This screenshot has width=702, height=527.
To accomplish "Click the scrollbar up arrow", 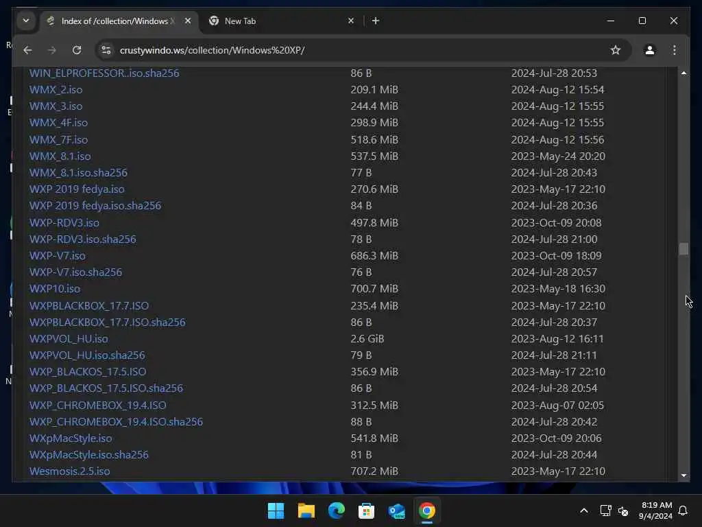I will tap(683, 73).
